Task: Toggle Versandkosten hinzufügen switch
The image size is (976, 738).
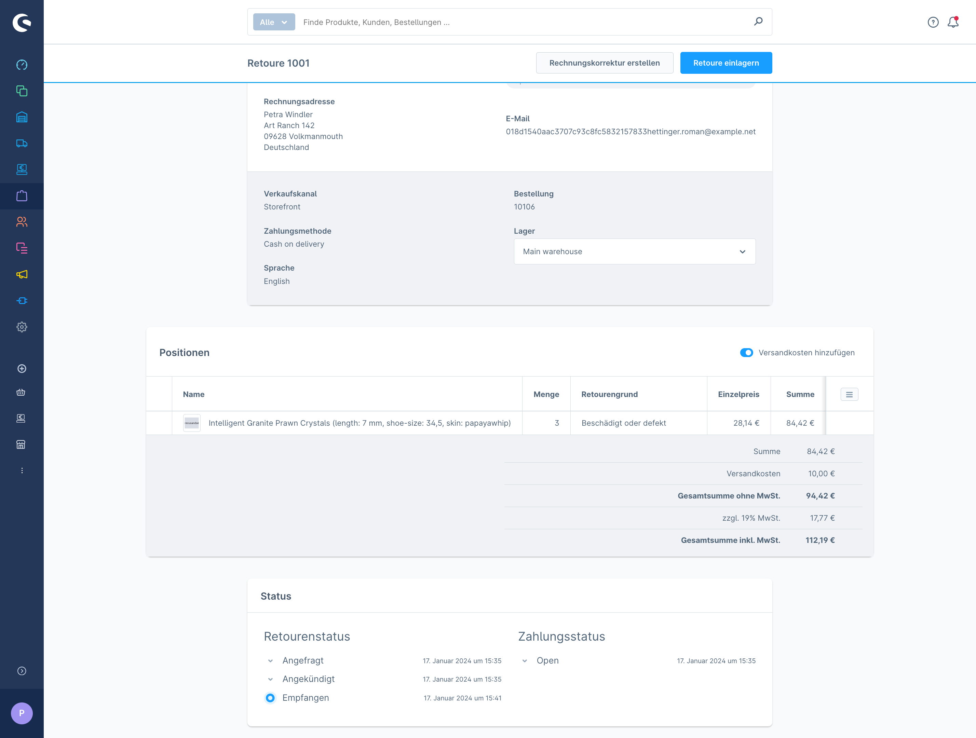Action: click(747, 353)
